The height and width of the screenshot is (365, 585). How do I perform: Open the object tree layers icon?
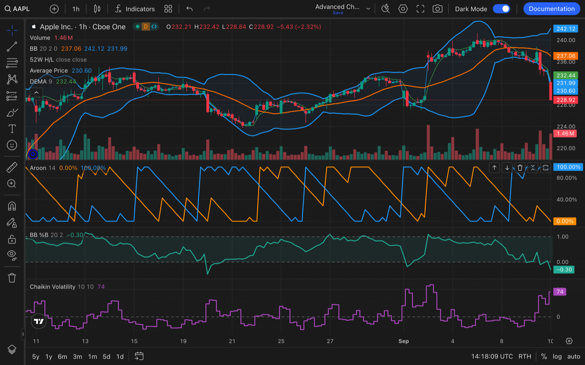12,349
